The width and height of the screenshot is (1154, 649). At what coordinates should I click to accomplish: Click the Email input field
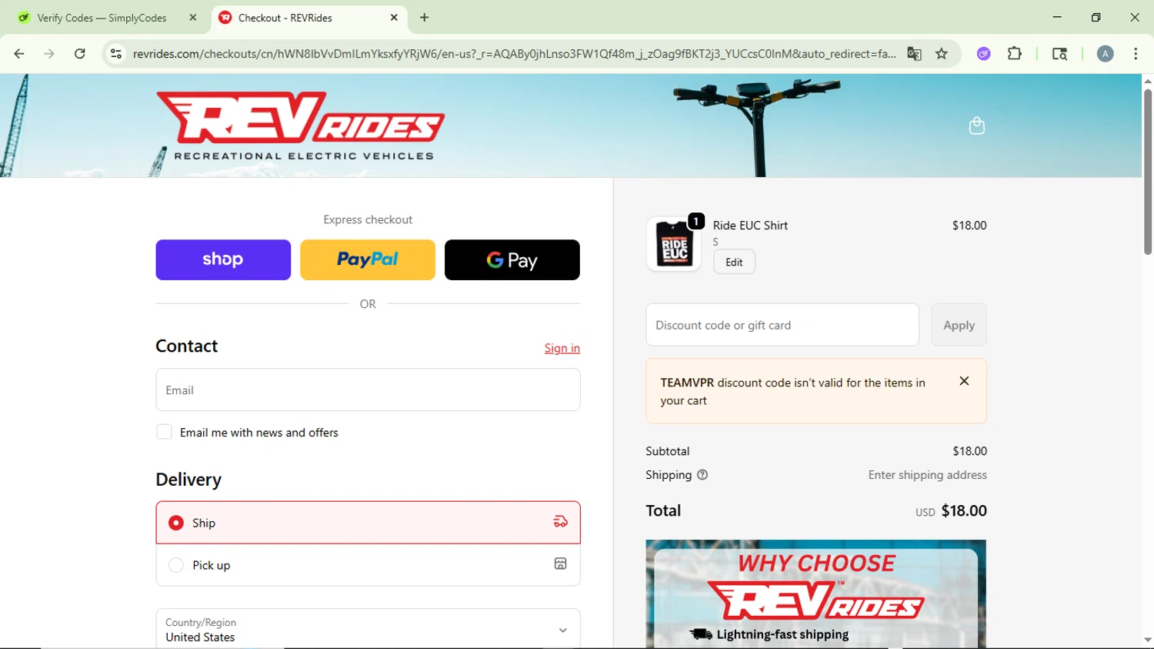(x=368, y=390)
